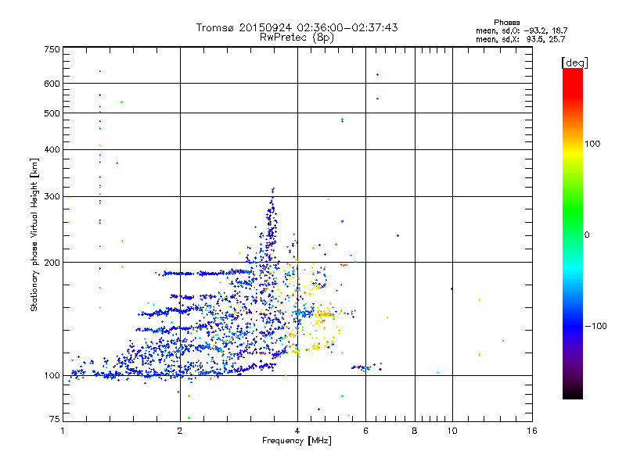
Task: Click the x-axis tick label '4'
Action: point(297,431)
